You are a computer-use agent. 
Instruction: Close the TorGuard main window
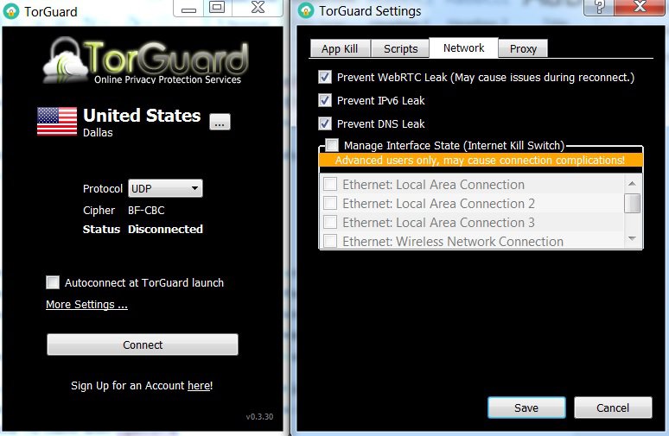click(x=258, y=8)
